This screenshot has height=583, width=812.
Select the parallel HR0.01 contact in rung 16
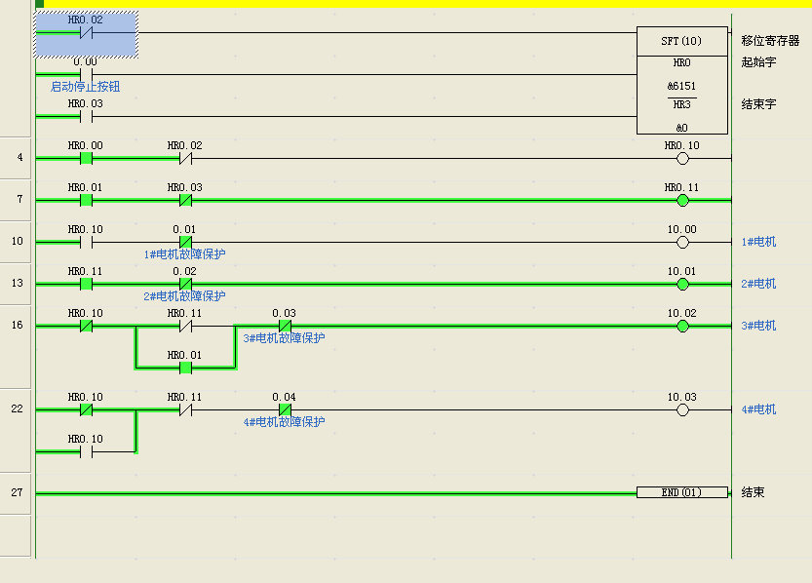(x=185, y=369)
